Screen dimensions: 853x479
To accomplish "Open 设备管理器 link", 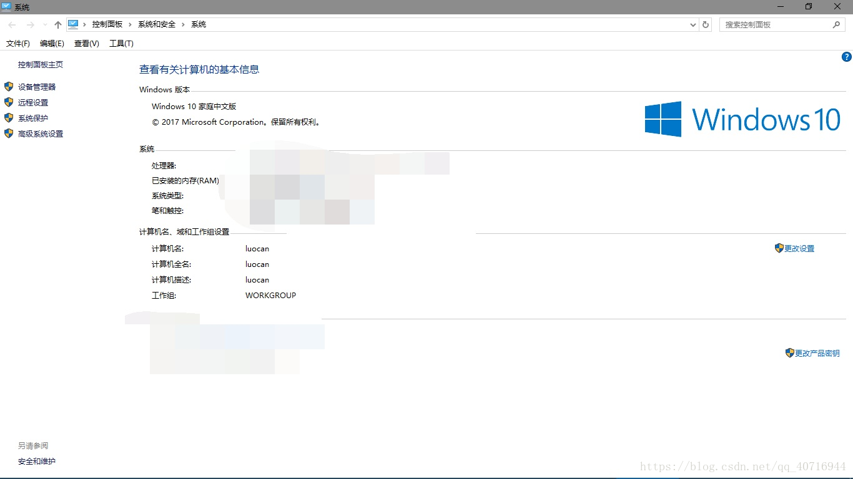I will (x=37, y=87).
